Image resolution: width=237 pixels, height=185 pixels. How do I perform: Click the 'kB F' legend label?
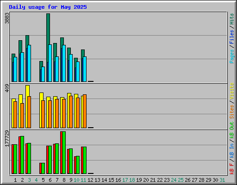(x=232, y=169)
